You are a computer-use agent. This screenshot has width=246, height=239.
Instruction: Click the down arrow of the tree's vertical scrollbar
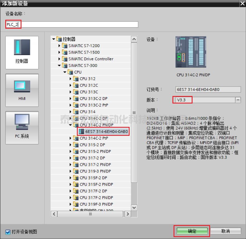(134, 208)
